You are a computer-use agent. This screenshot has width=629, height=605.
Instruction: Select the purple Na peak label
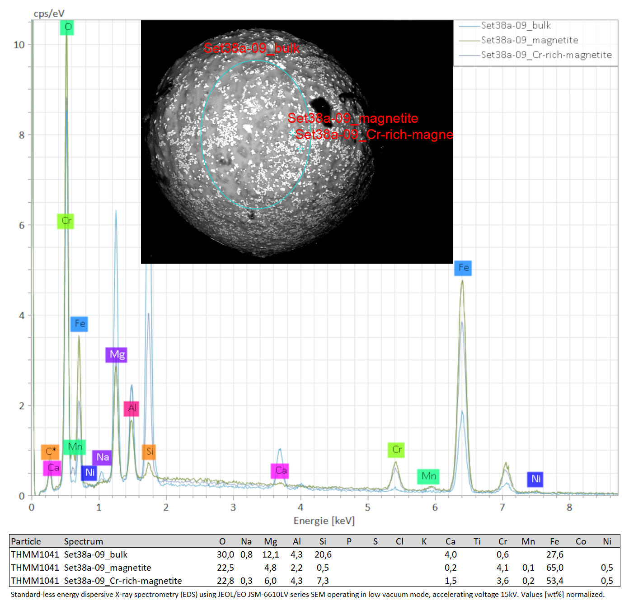(102, 457)
